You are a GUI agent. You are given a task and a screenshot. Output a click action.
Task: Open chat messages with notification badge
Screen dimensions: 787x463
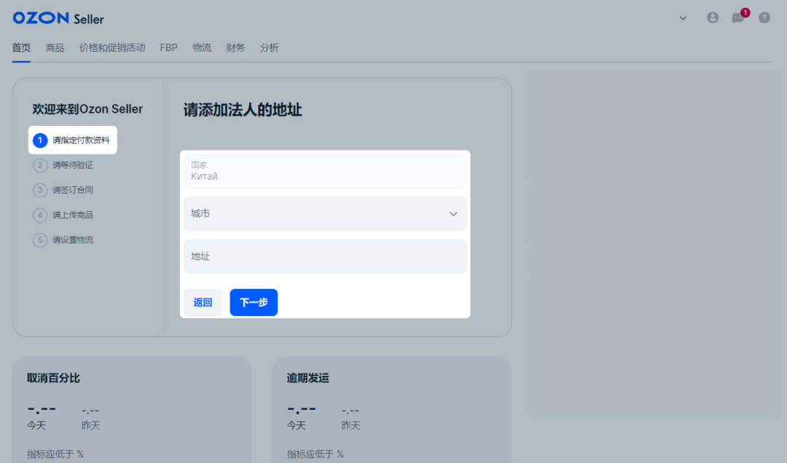coord(739,17)
